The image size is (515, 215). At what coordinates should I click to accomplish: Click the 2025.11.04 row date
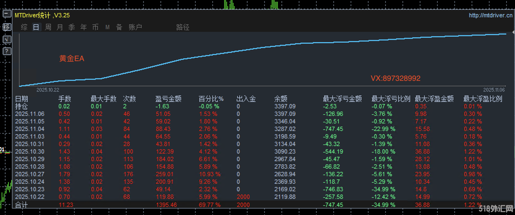point(30,129)
